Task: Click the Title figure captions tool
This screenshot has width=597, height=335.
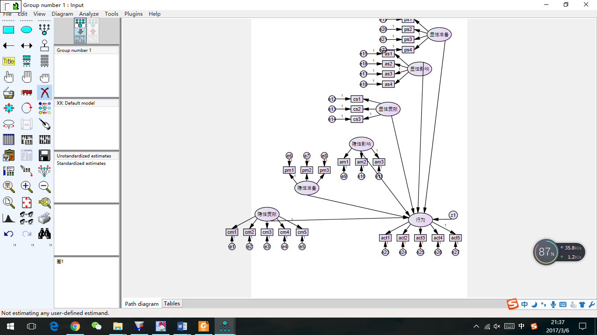Action: [9, 61]
